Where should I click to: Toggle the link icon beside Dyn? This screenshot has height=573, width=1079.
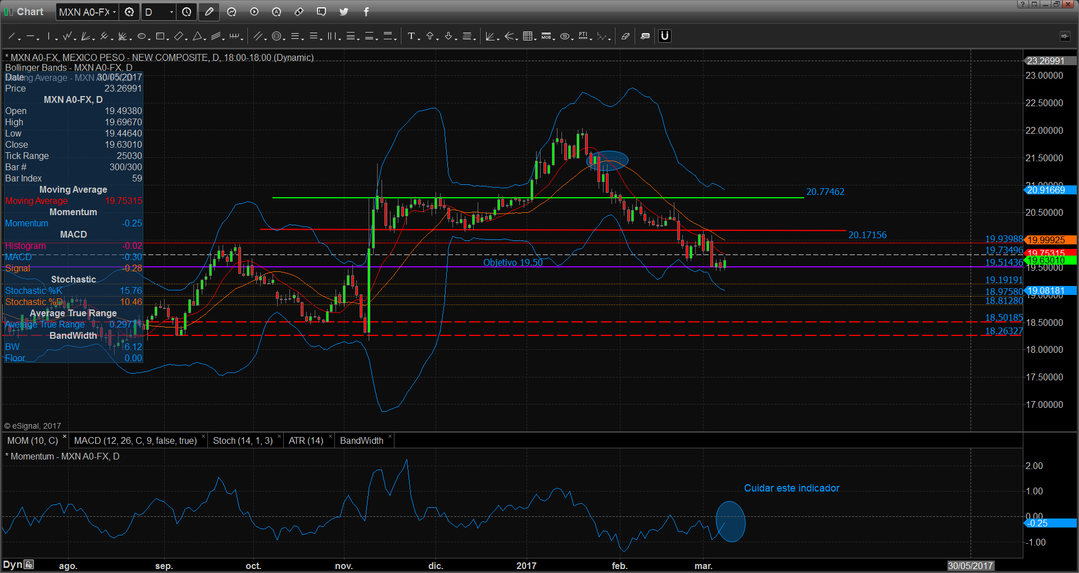[29, 565]
